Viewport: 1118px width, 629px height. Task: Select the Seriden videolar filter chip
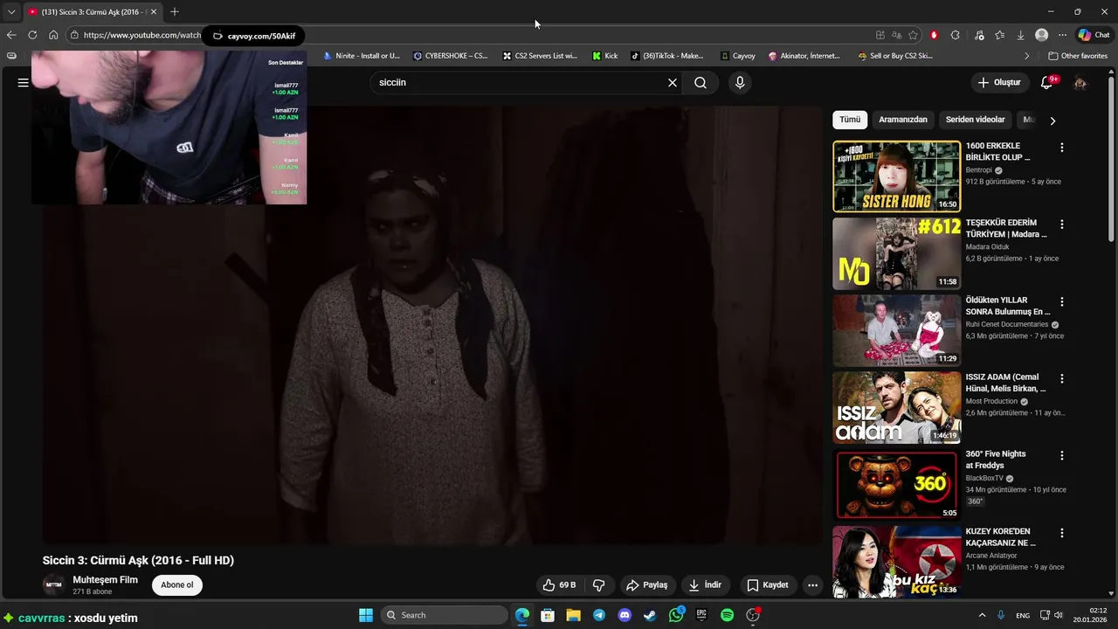[x=976, y=120]
